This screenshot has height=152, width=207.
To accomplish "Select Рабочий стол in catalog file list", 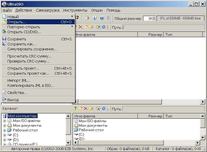I will point(91,130).
